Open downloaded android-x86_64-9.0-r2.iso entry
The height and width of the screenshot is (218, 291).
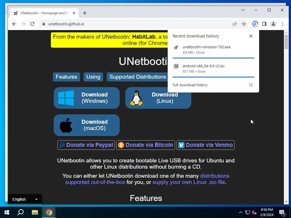pos(213,69)
